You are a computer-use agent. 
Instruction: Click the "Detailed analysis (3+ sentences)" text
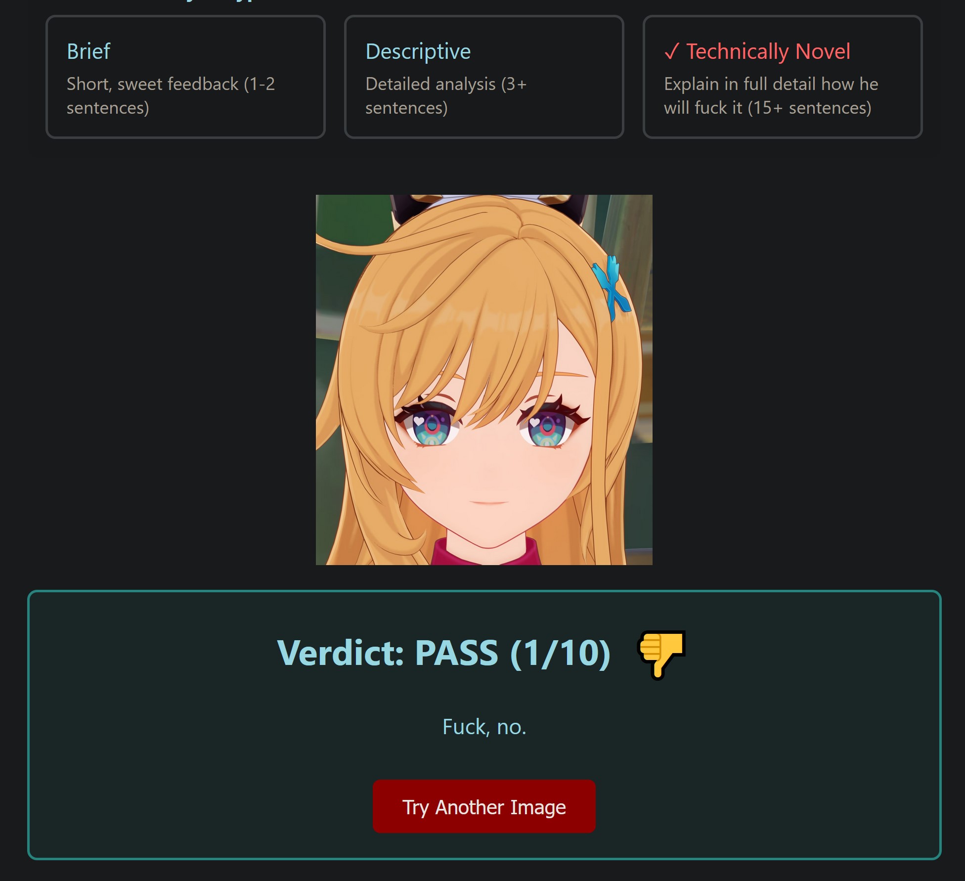(x=446, y=96)
